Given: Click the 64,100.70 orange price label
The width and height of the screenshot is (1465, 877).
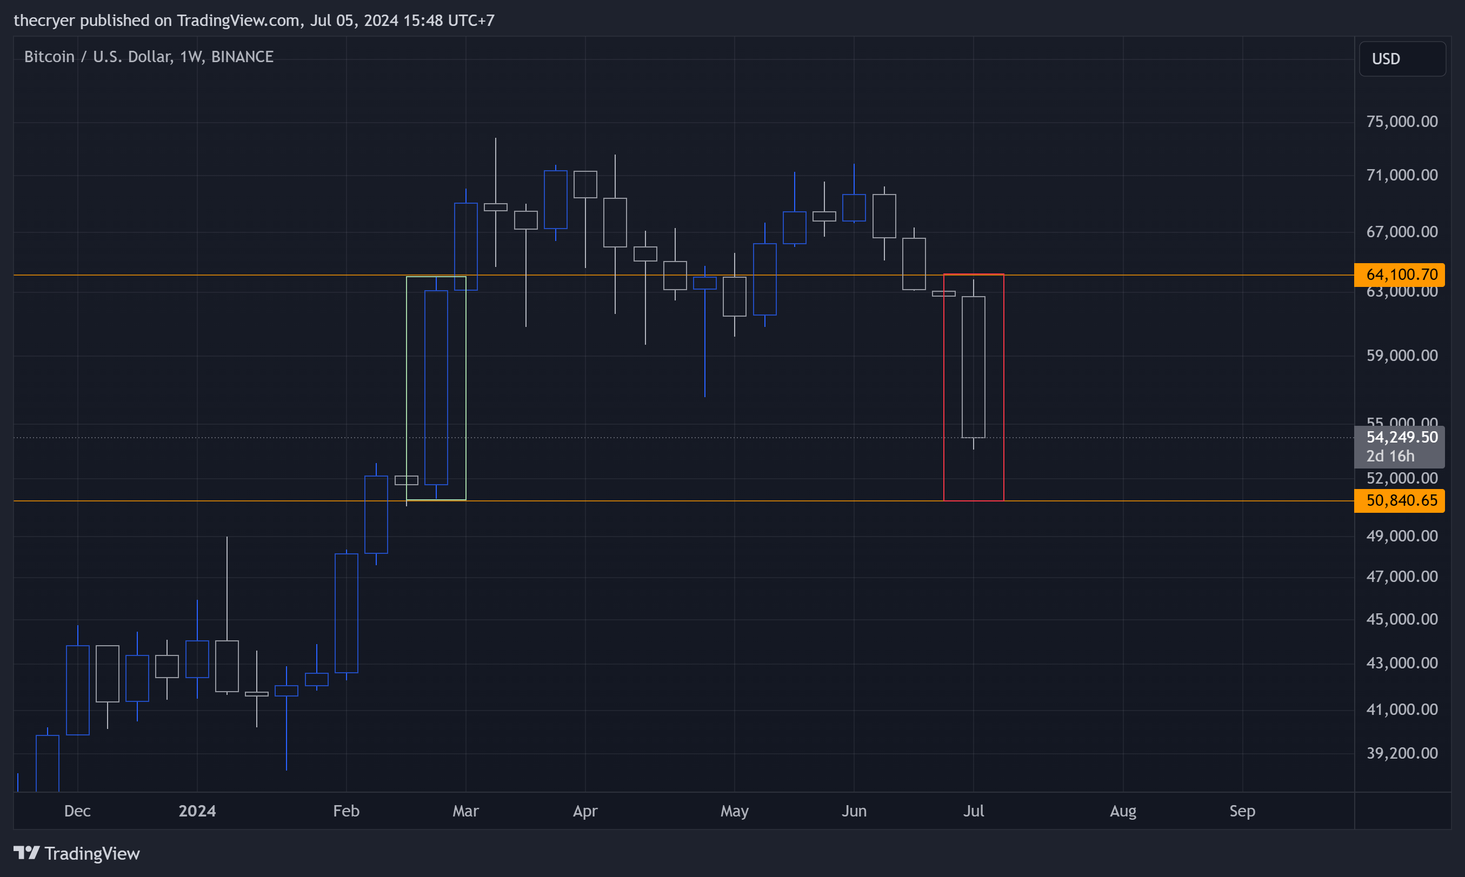Looking at the screenshot, I should pos(1399,275).
